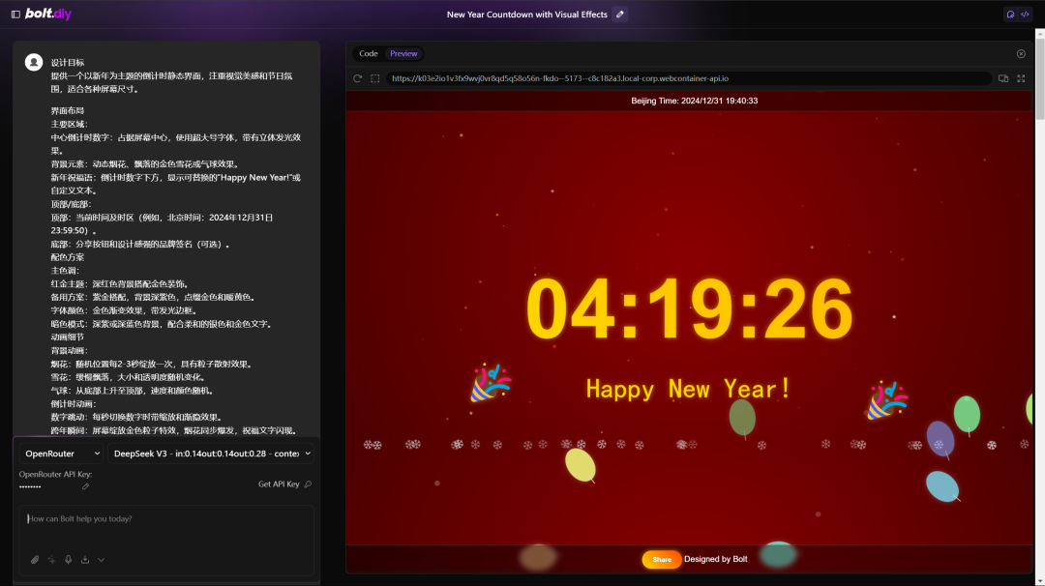Enhance the prompt with the sparkle icon

pyautogui.click(x=51, y=559)
